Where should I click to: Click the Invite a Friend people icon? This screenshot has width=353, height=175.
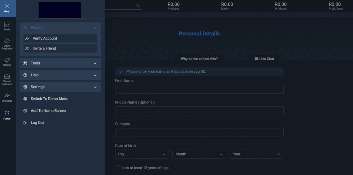[x=27, y=48]
